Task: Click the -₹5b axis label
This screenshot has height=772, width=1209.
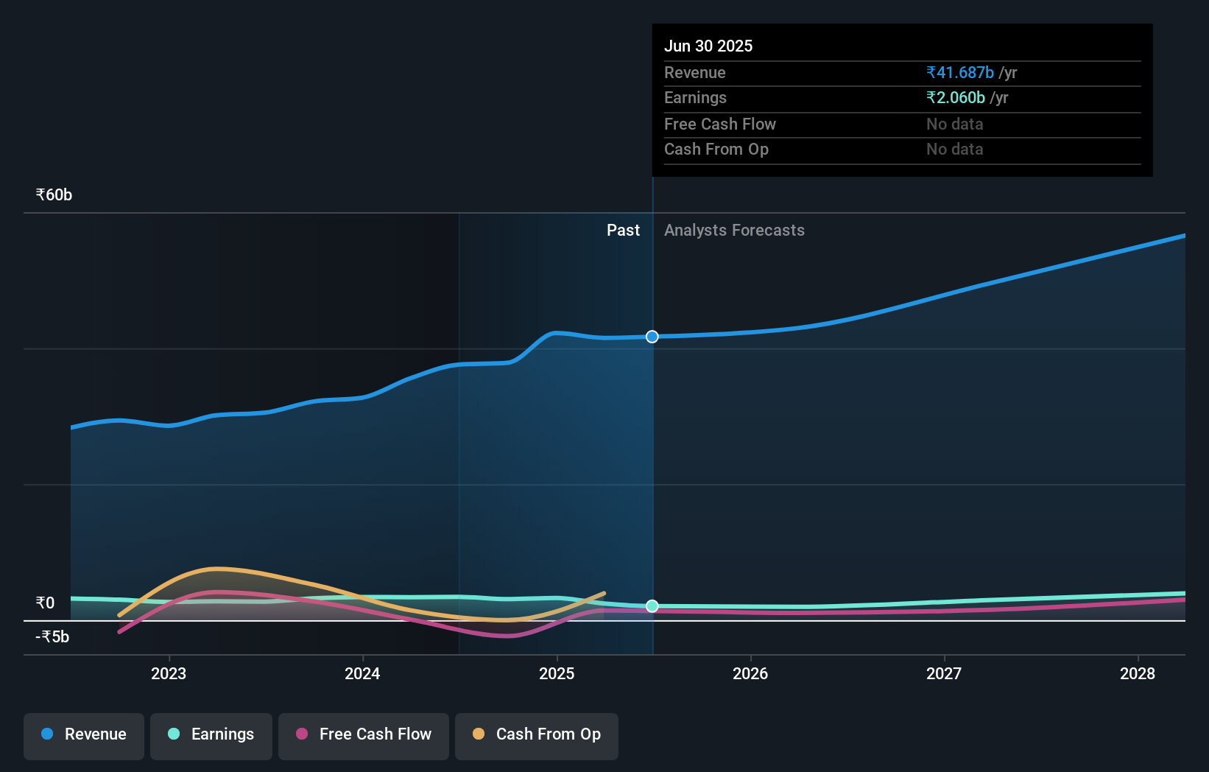Action: pyautogui.click(x=51, y=636)
